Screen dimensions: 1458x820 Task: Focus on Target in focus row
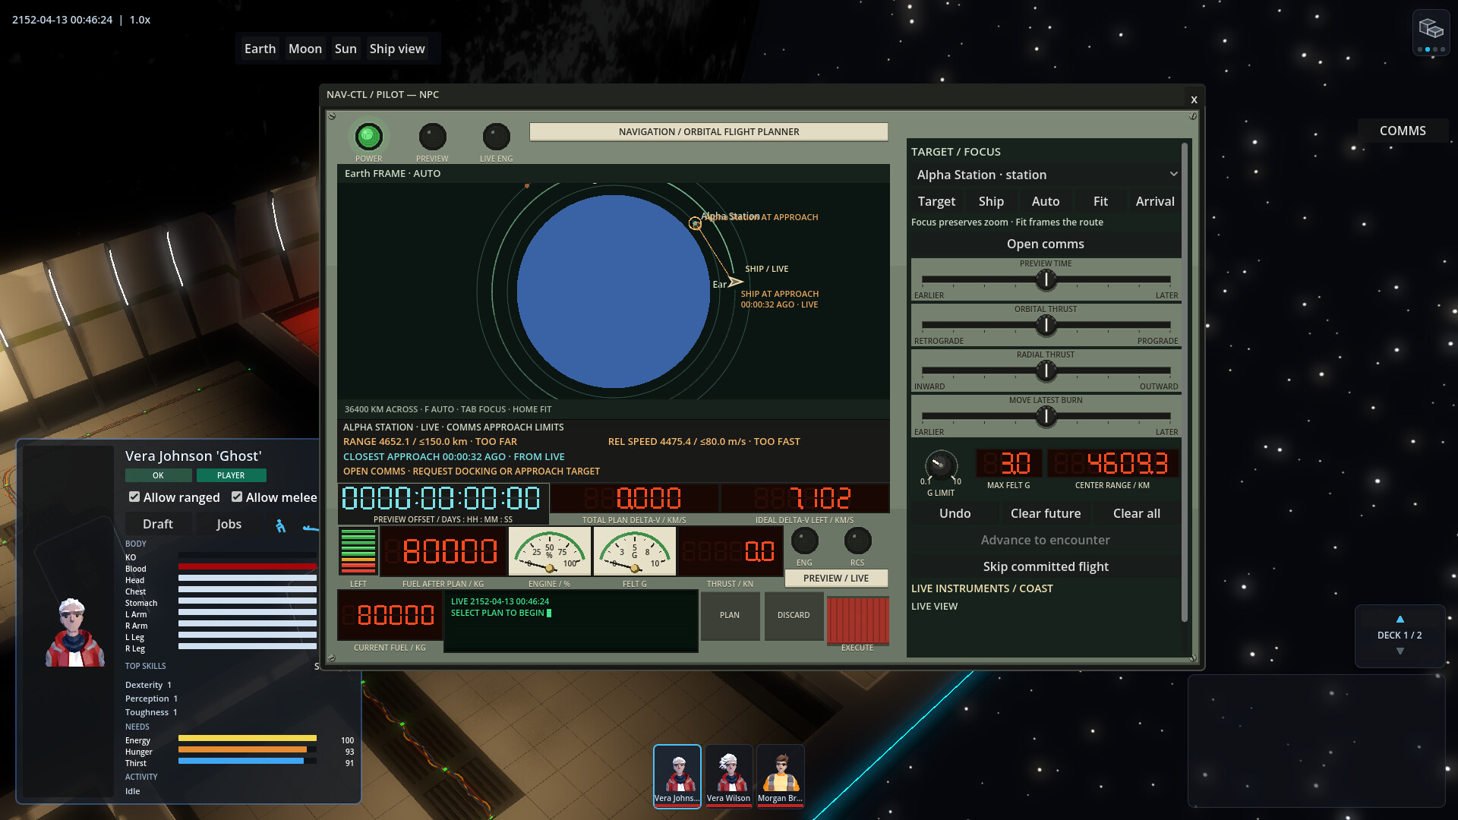click(936, 201)
